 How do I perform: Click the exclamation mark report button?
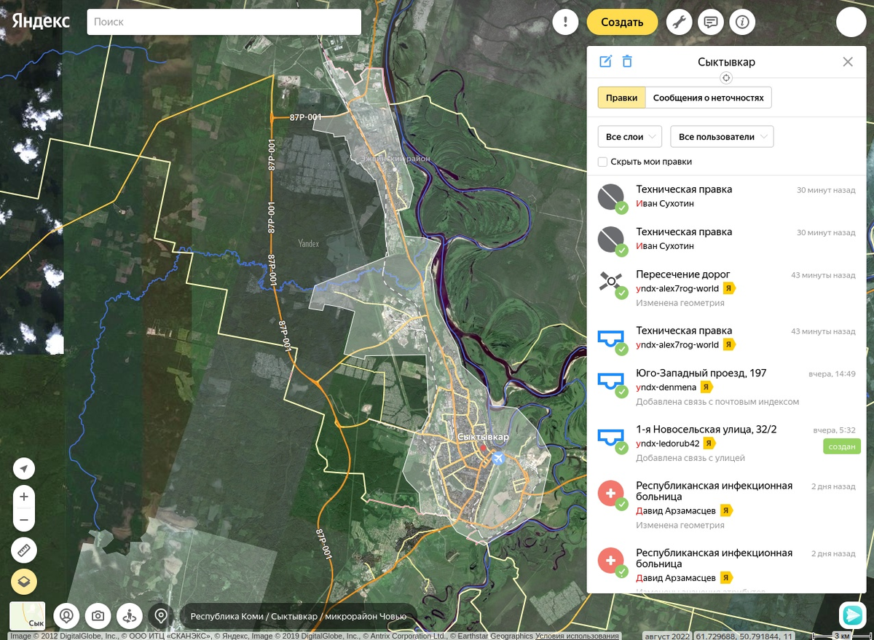coord(565,22)
